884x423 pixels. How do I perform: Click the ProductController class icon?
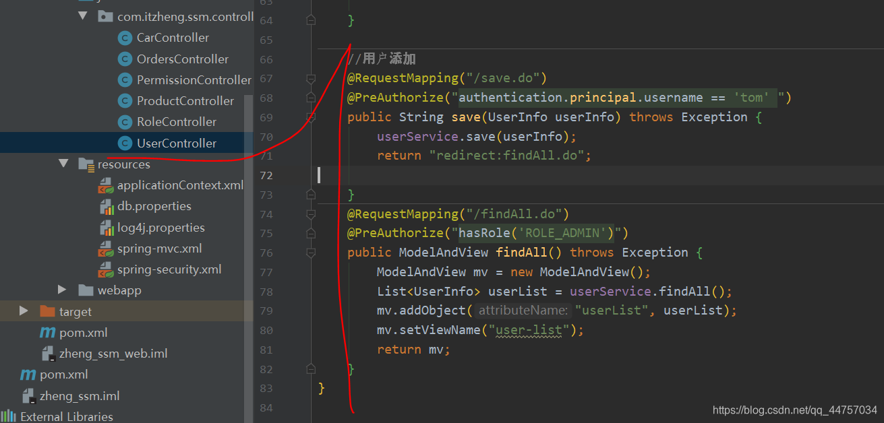(x=124, y=101)
